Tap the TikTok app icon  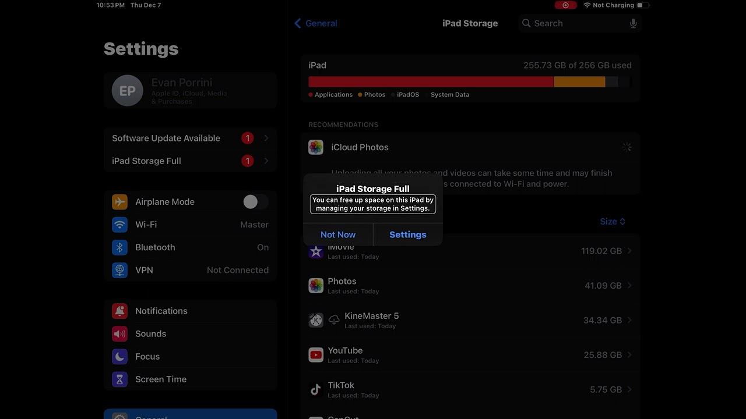coord(316,389)
